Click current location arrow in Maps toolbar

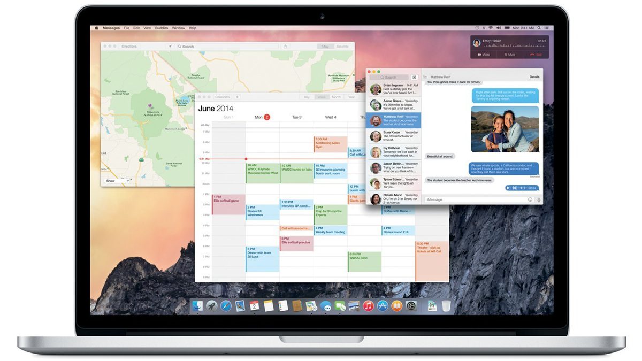point(170,47)
